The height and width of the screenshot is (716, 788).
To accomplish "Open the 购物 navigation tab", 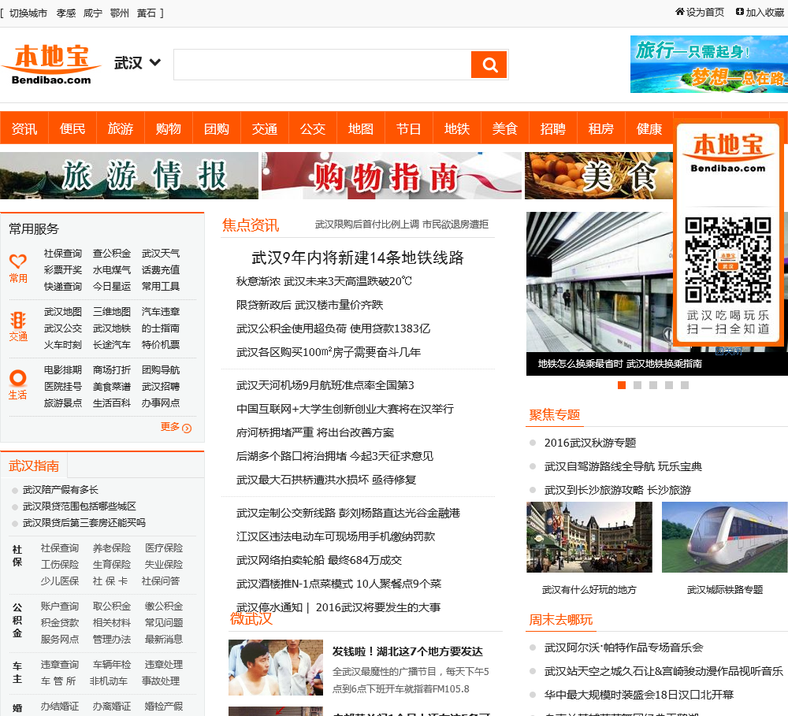I will point(169,128).
